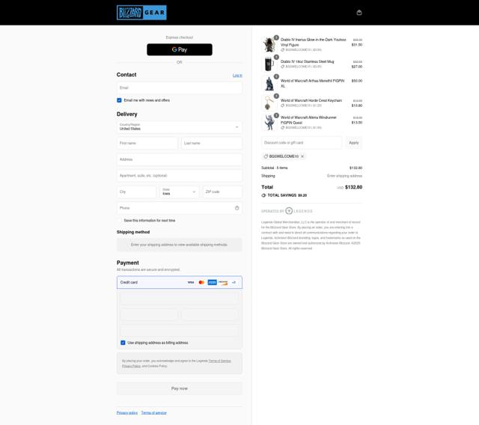The width and height of the screenshot is (479, 425).
Task: Click the City field
Action: click(136, 192)
